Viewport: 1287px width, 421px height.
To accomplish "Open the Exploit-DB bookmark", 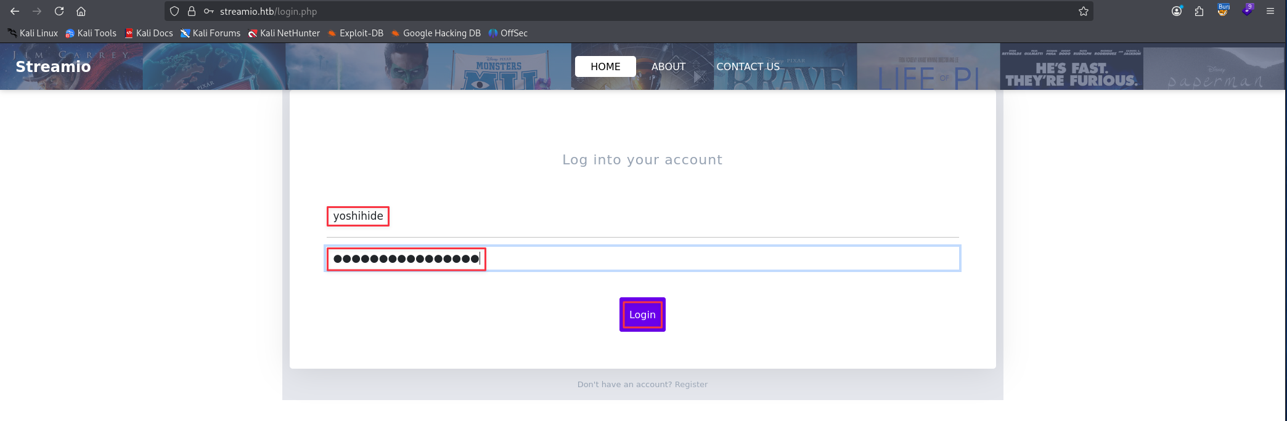I will (356, 33).
